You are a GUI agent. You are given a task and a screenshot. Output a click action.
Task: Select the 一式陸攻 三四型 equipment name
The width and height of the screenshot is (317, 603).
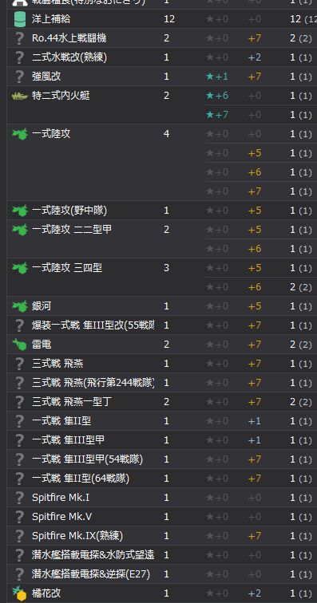tap(67, 268)
